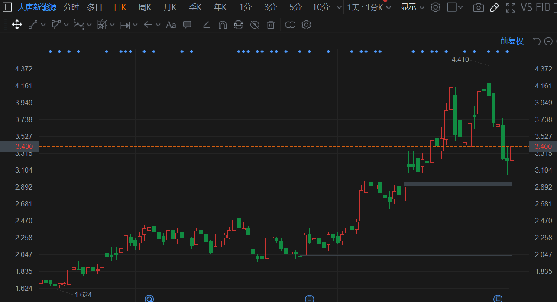The height and width of the screenshot is (302, 557).
Task: Click the 大唐新能源 stock name
Action: (37, 7)
